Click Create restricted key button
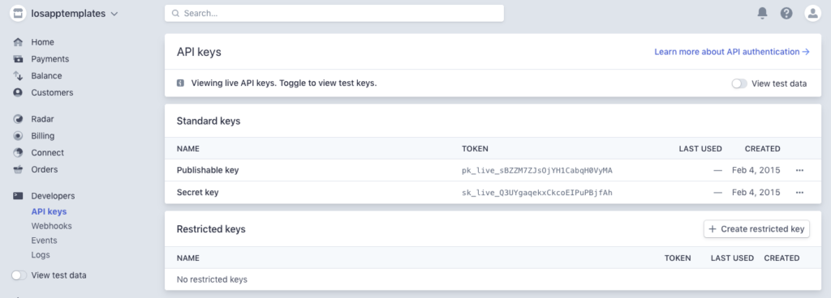The height and width of the screenshot is (298, 831). pos(756,229)
